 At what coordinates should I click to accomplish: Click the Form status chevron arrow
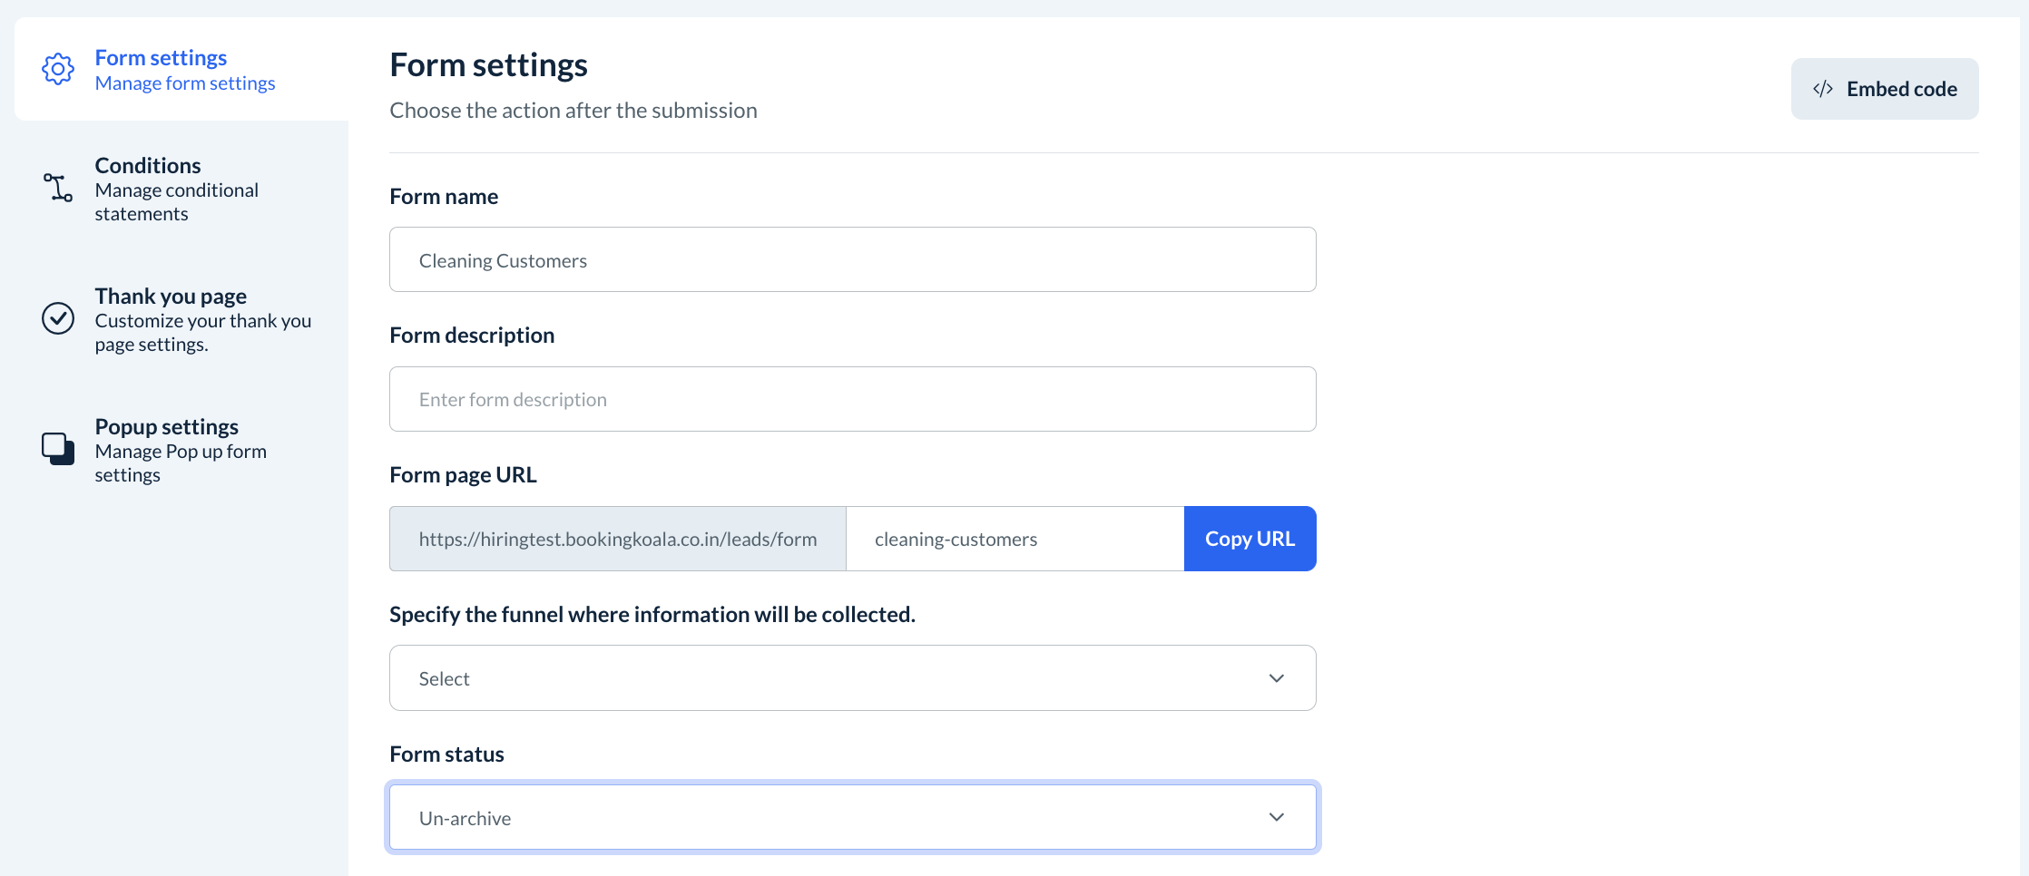point(1277,818)
